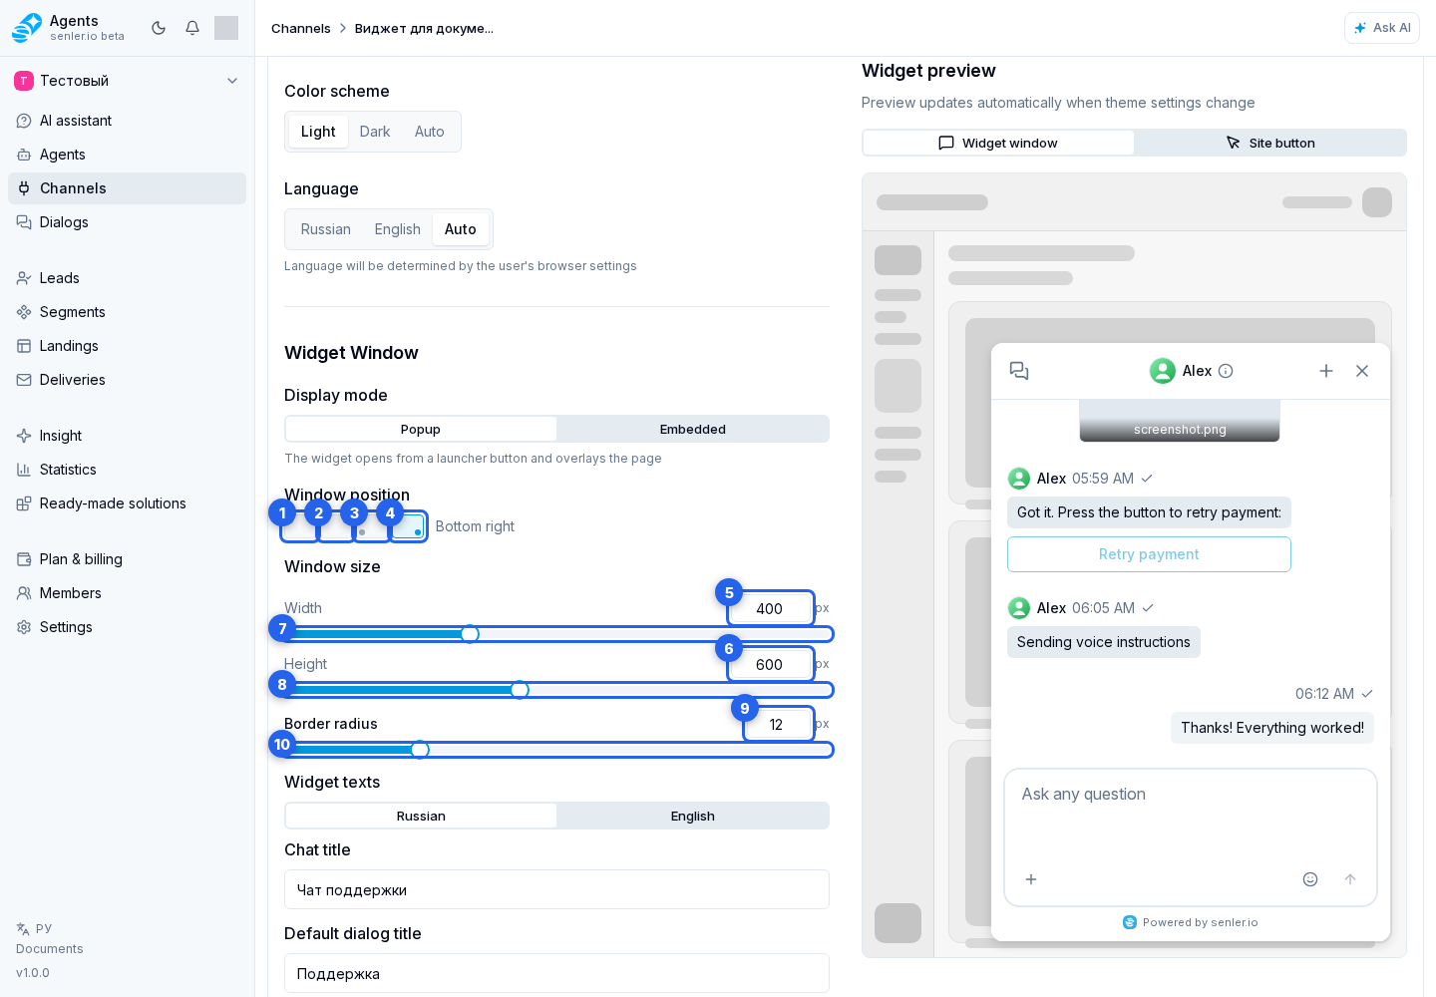Click the info icon next to Alex

point(1226,371)
